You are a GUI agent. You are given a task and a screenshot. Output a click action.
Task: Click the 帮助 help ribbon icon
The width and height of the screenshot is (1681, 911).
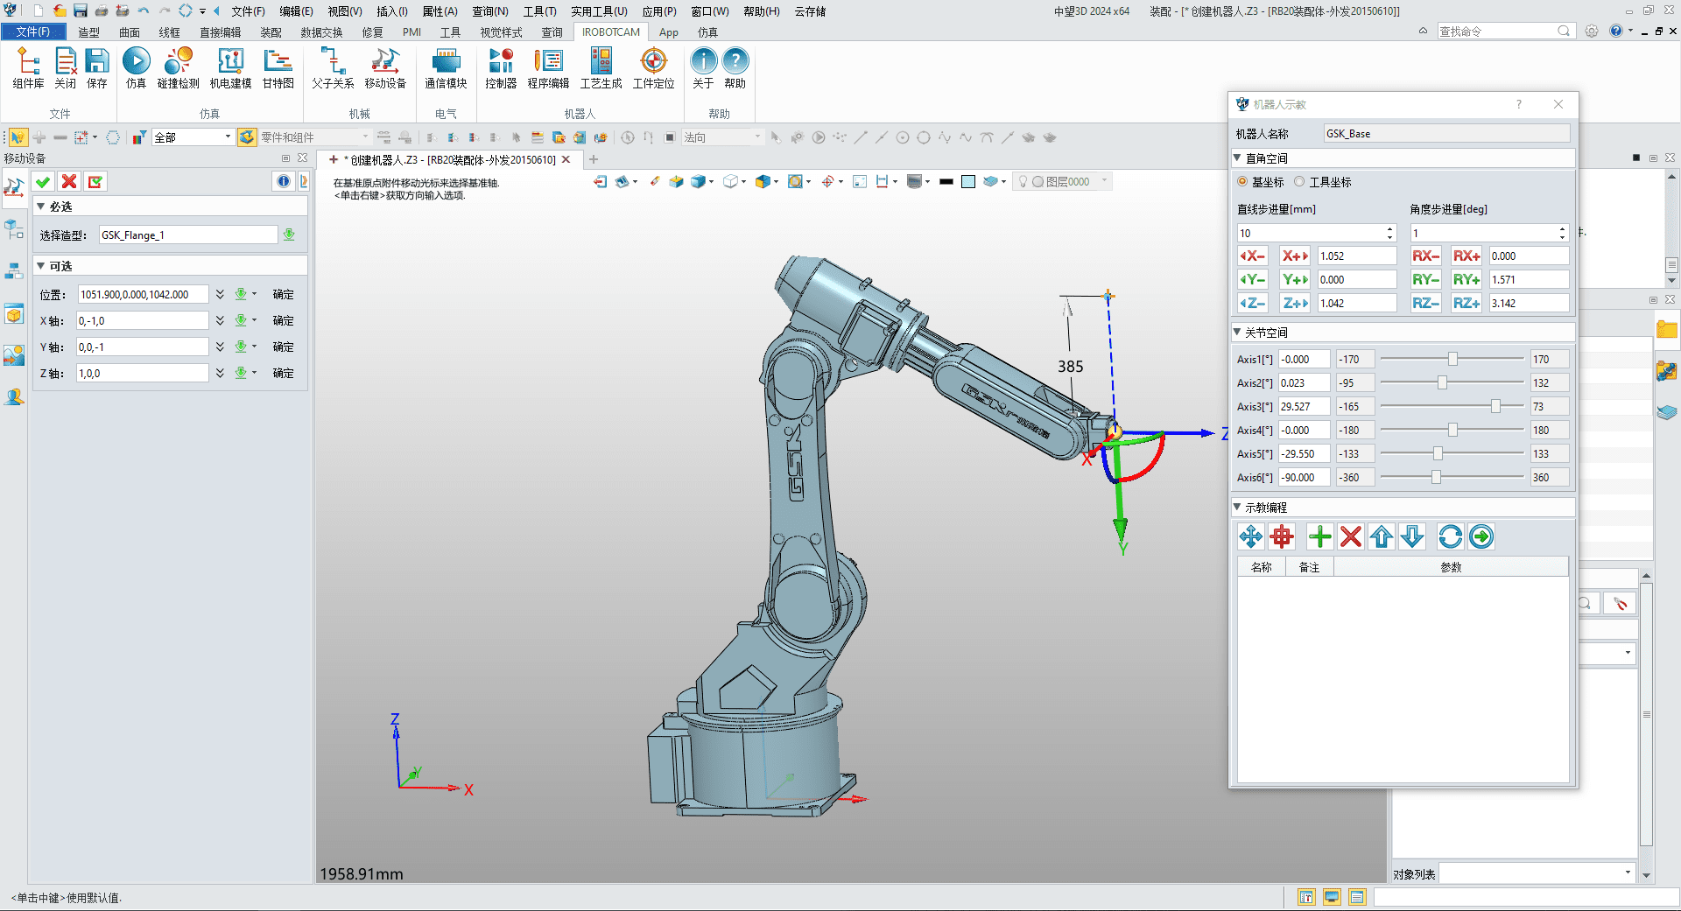735,68
